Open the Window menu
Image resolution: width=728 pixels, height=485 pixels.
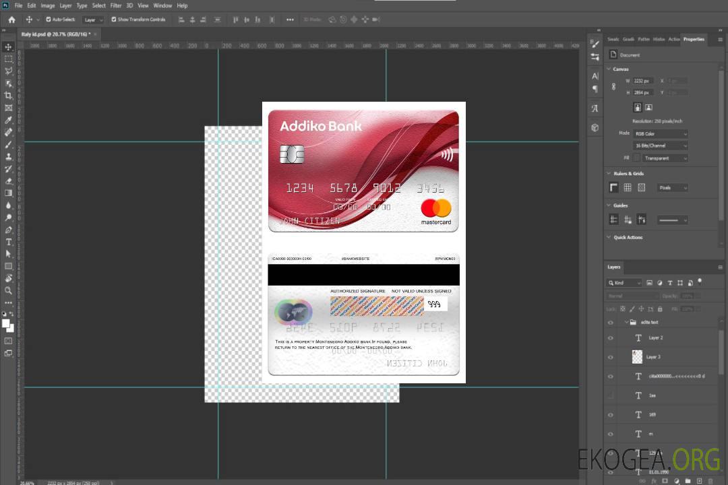(x=162, y=5)
